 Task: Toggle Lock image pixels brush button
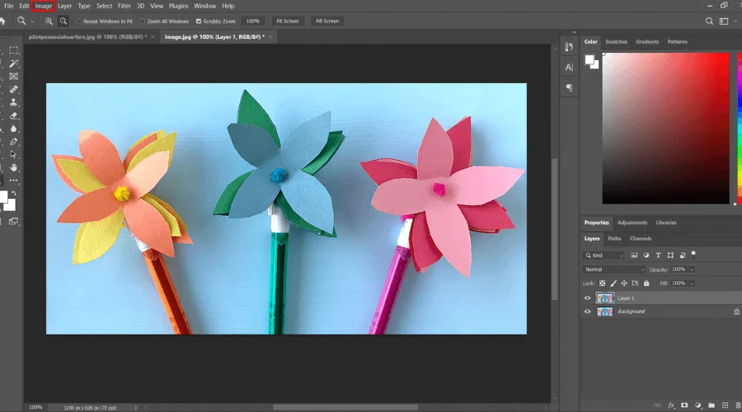[x=613, y=283]
